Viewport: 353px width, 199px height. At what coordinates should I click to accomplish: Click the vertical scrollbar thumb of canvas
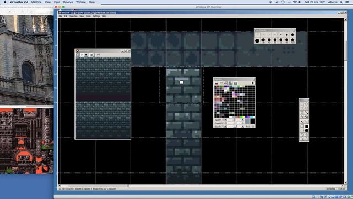[x=346, y=50]
